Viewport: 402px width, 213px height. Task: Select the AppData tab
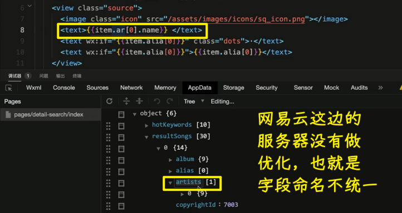[x=200, y=88]
